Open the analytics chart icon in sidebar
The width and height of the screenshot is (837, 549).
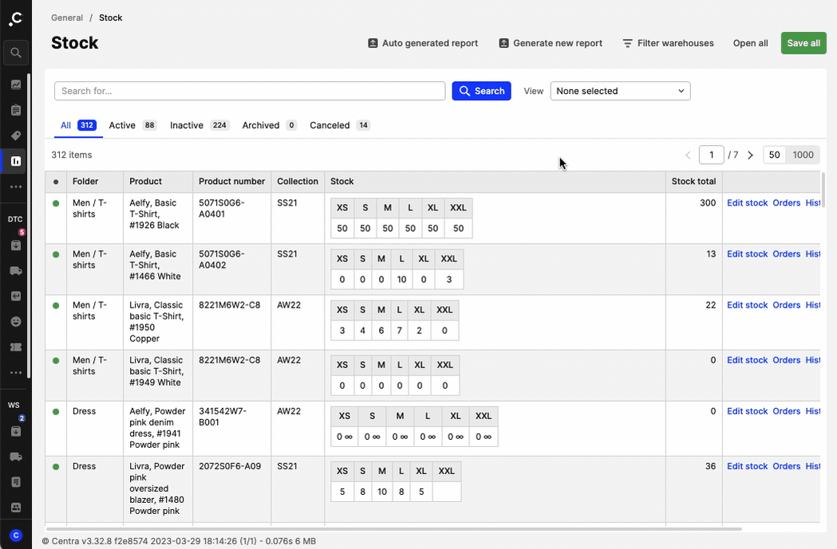[x=16, y=84]
